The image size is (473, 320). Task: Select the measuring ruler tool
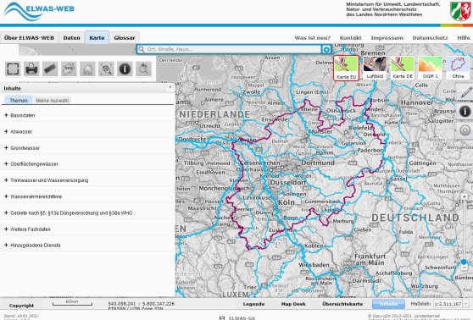tap(50, 69)
